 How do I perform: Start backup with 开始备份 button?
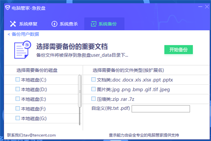pyautogui.click(x=179, y=49)
